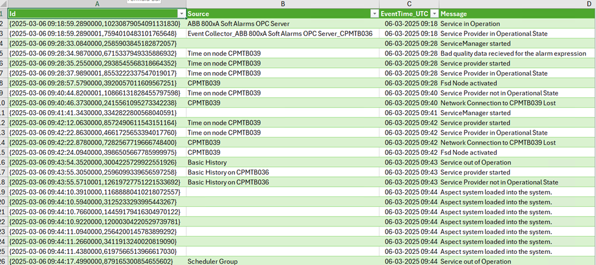Select the Id cell starting 2025-03-06 09:42:22.8630000

(97, 132)
